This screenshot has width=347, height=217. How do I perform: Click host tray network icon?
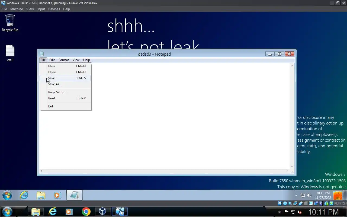click(293, 212)
